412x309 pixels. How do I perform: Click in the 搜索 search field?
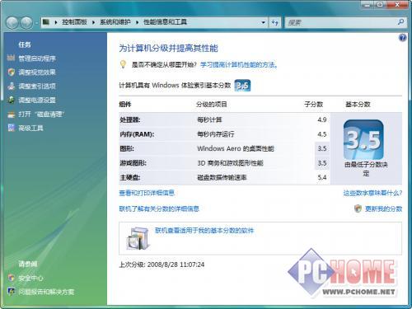coord(340,22)
